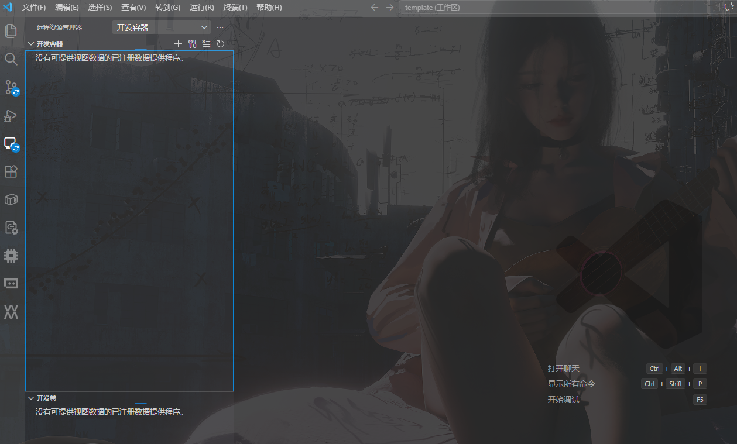This screenshot has width=737, height=444.
Task: Open the chat icon at top right
Action: (729, 8)
